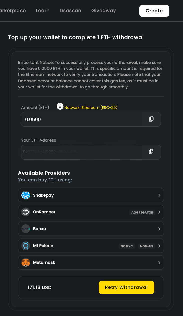
Task: Open the Dsascan nav item
Action: click(x=70, y=11)
